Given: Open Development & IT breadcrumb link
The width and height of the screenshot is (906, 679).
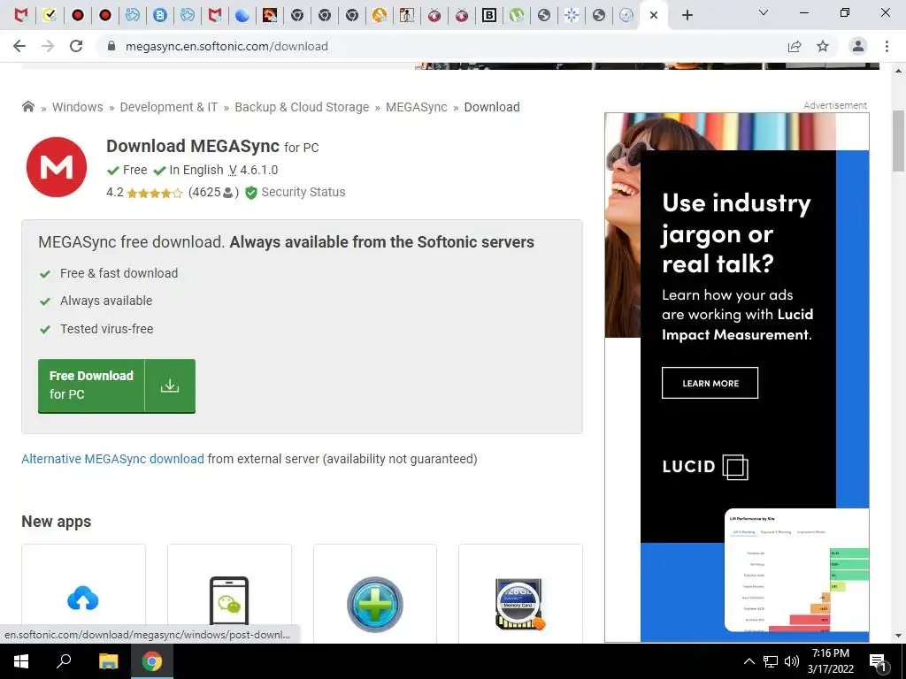Looking at the screenshot, I should click(169, 107).
